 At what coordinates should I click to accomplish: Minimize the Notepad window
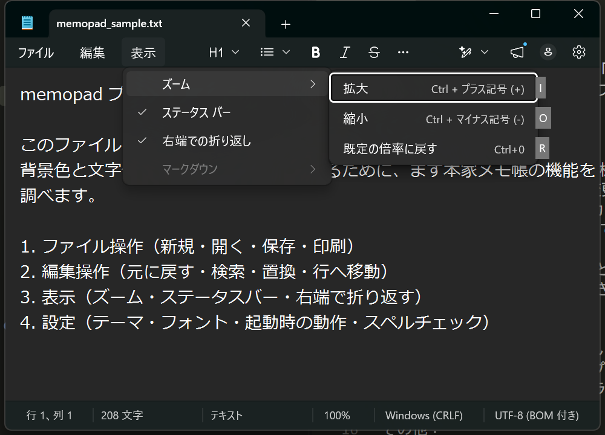(494, 14)
